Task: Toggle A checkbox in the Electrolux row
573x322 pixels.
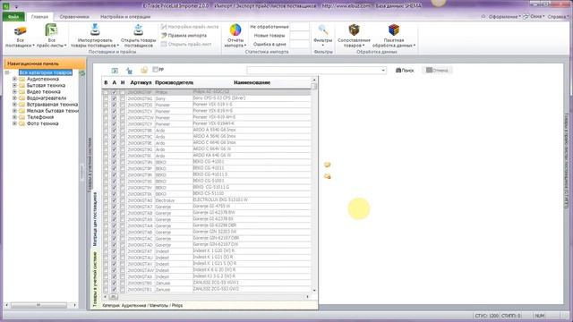Action: click(114, 200)
